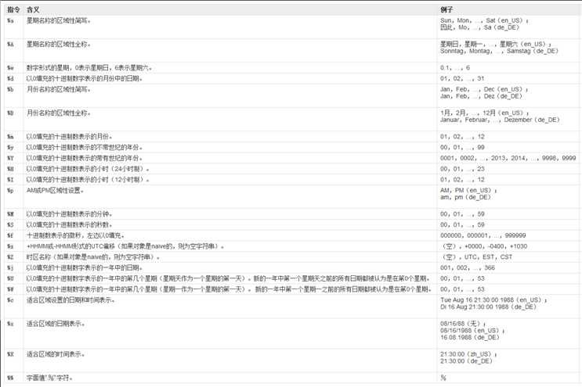Click the example 'Sonntag, Montag, ..., Samstag (de_DE)'
Screen dimensions: 582x387
pos(499,51)
